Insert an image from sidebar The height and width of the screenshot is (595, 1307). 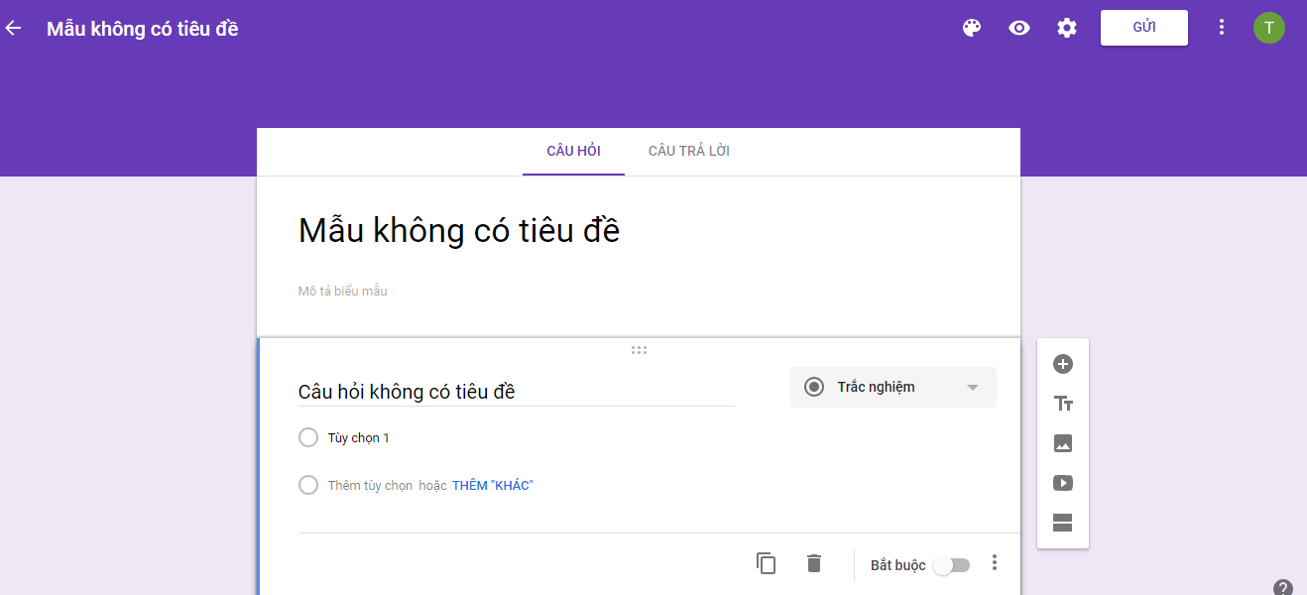tap(1063, 443)
